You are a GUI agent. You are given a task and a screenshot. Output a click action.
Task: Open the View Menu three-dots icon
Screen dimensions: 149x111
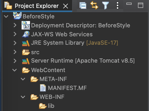click(x=118, y=6)
